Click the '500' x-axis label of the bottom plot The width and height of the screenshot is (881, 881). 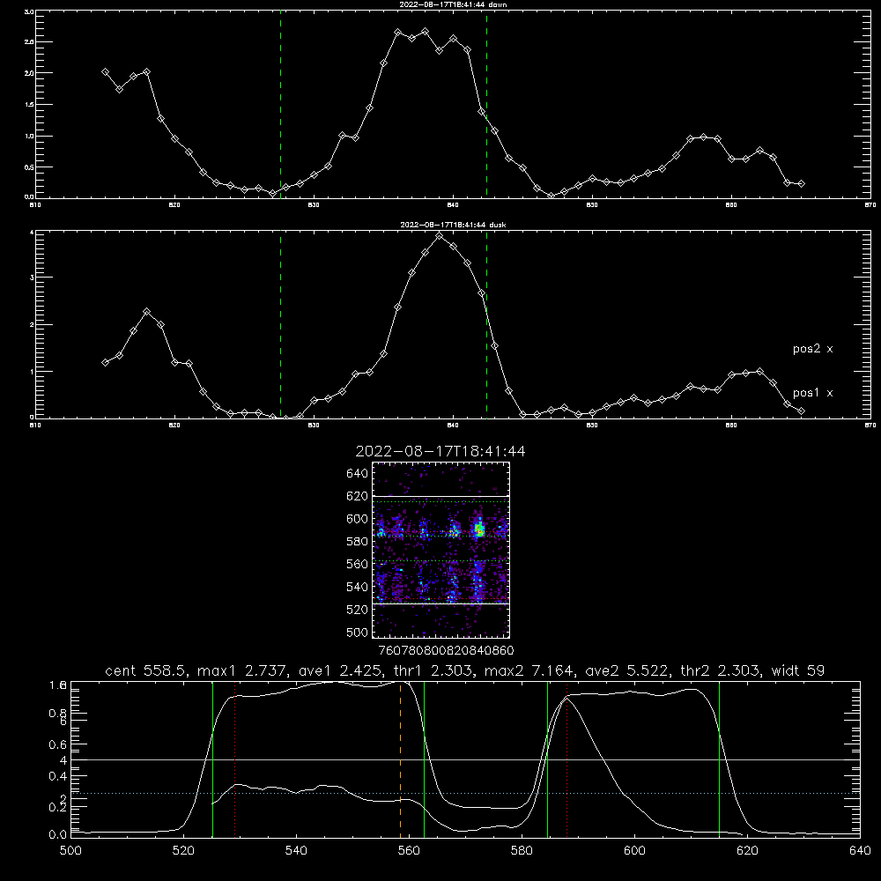pyautogui.click(x=70, y=851)
